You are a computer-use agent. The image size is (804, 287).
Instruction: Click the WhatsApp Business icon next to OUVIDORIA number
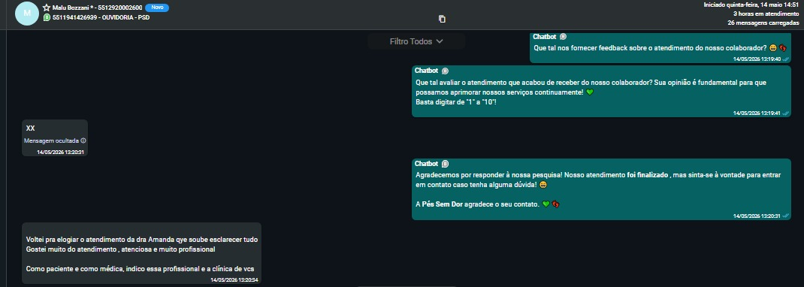pyautogui.click(x=47, y=17)
